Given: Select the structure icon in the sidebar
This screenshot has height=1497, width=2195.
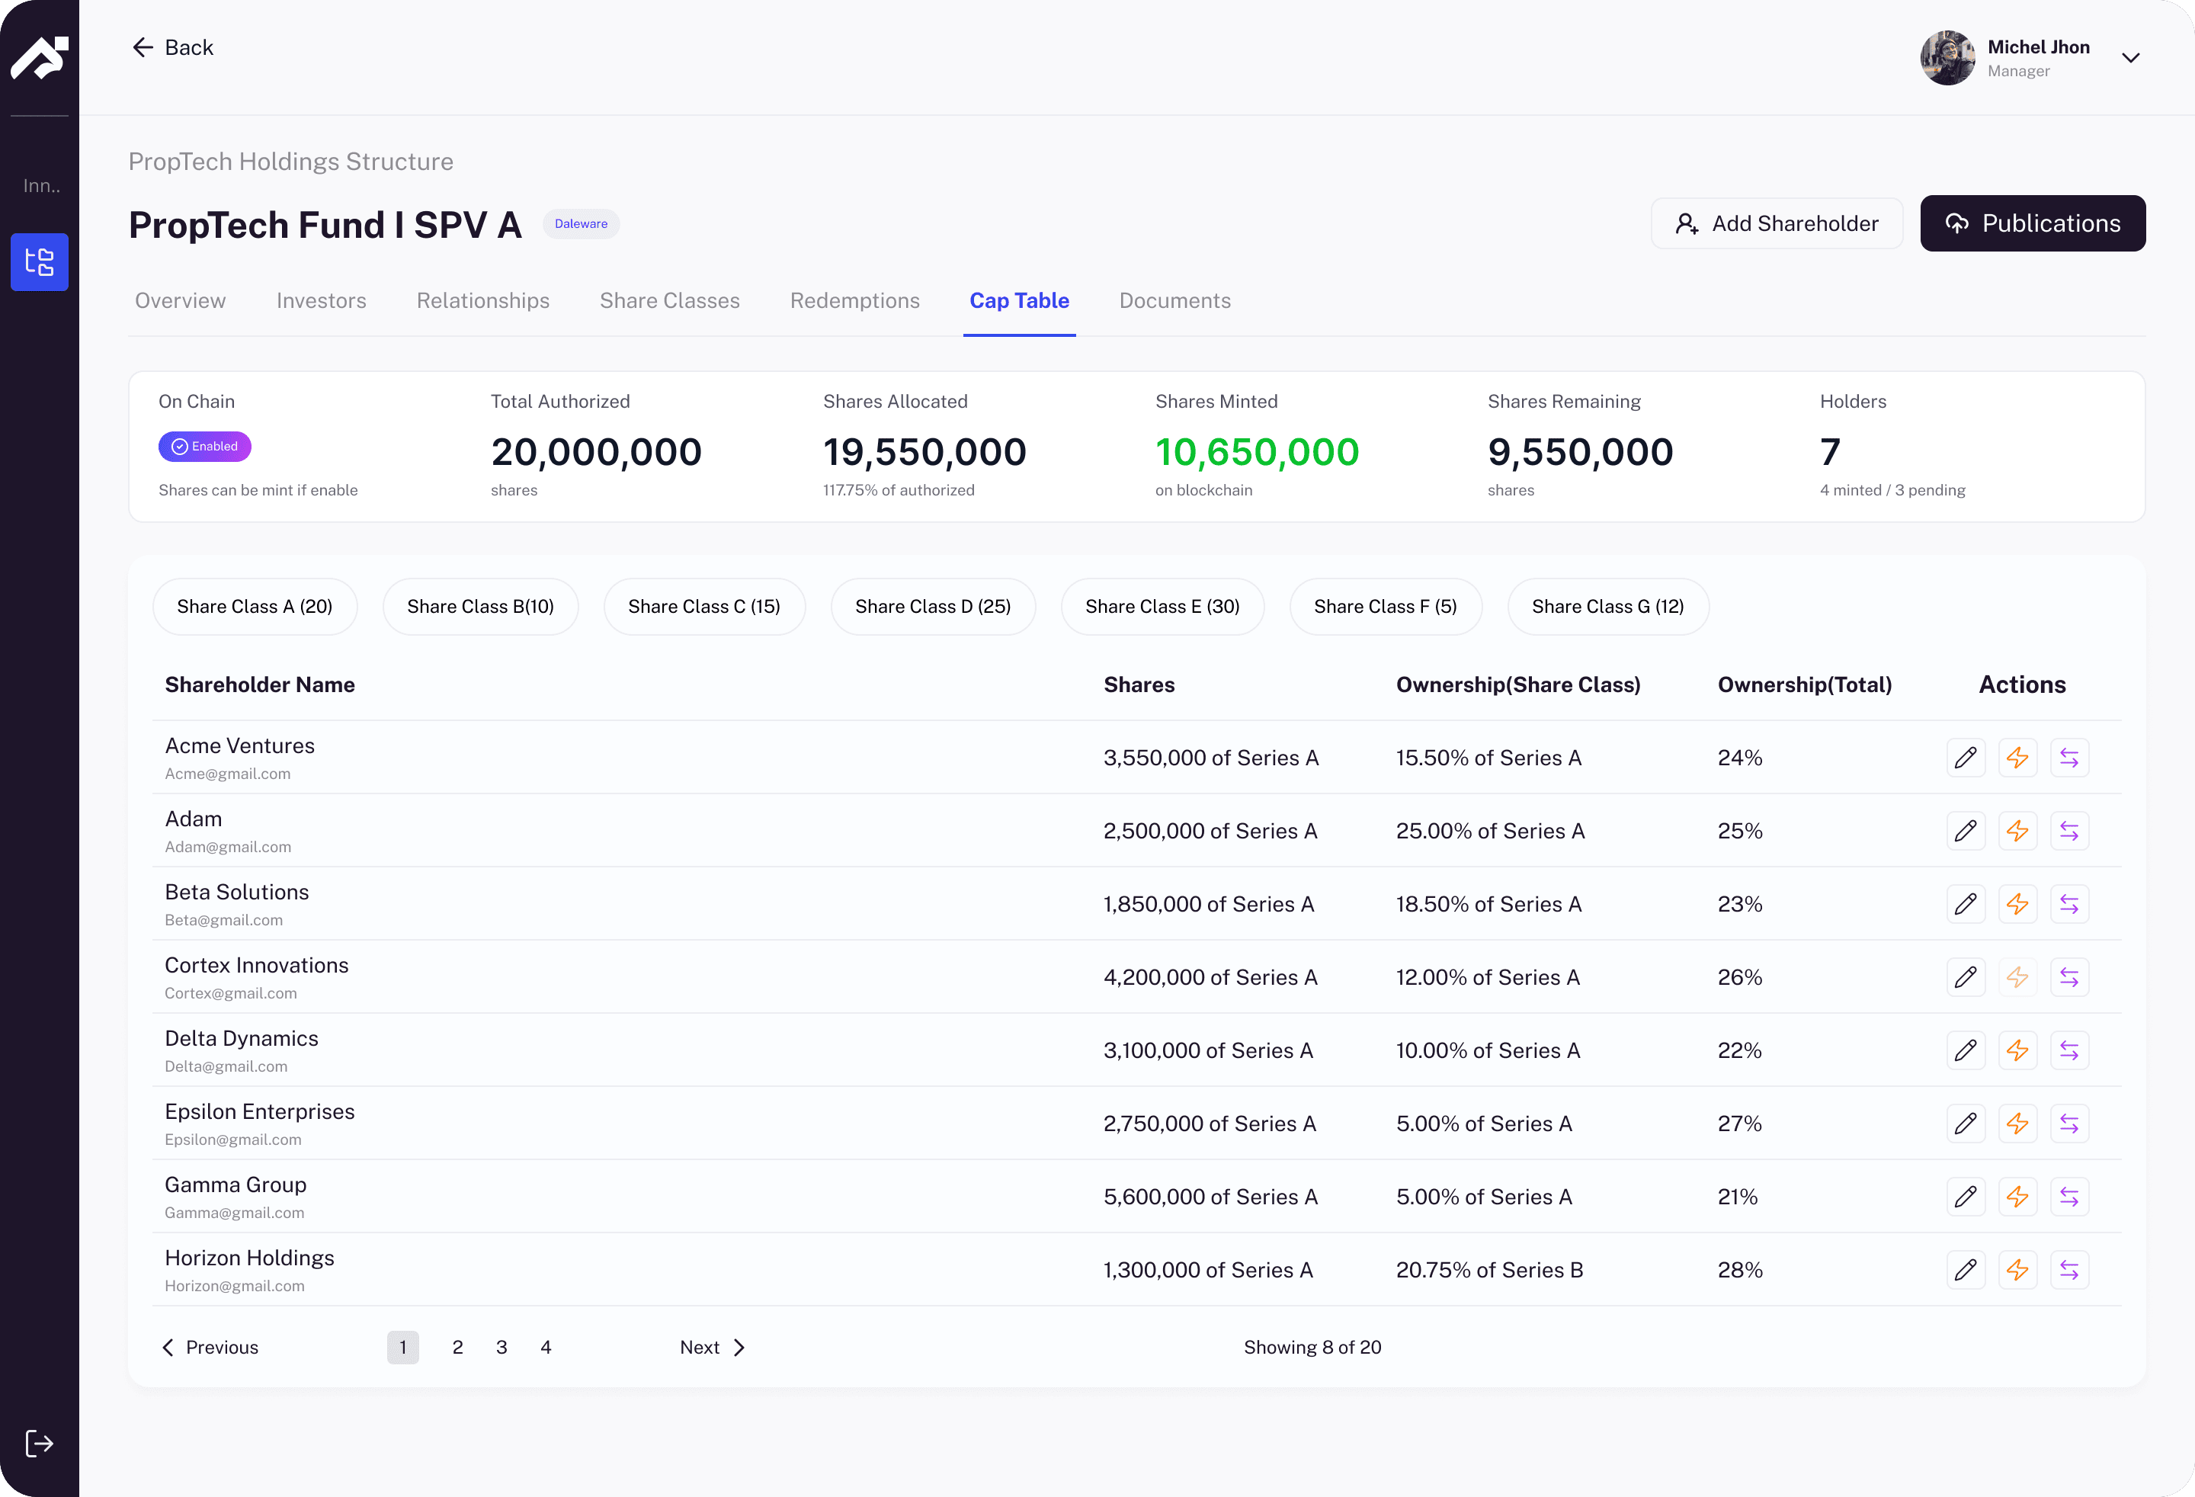Looking at the screenshot, I should point(40,262).
